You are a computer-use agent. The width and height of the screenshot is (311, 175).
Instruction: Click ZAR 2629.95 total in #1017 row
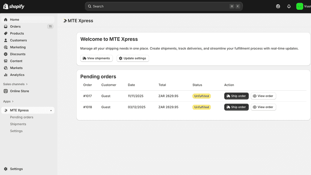(168, 96)
